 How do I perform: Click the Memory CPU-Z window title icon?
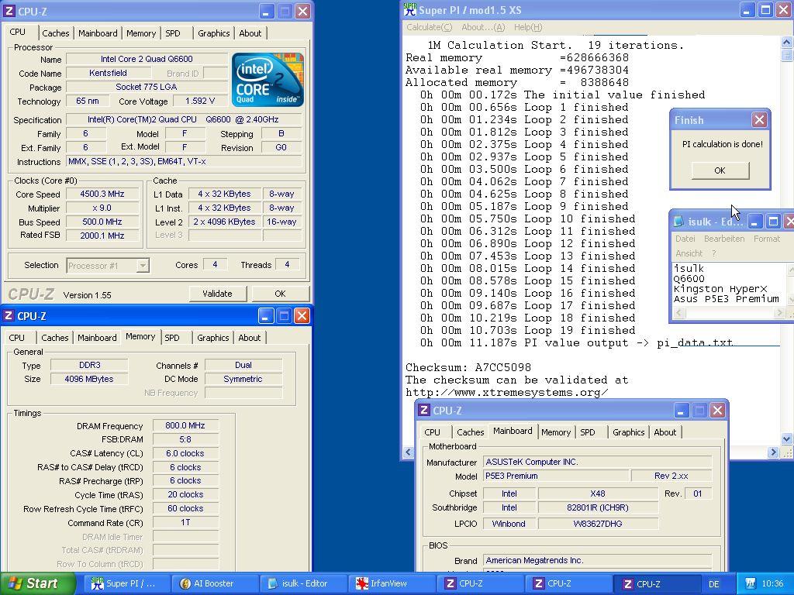pos(9,316)
